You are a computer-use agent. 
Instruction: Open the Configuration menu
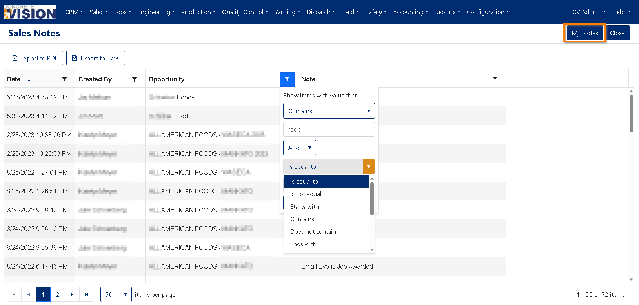tap(488, 12)
